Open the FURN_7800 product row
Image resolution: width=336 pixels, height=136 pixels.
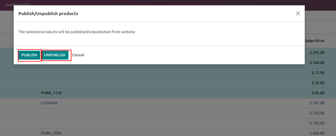pyautogui.click(x=168, y=132)
